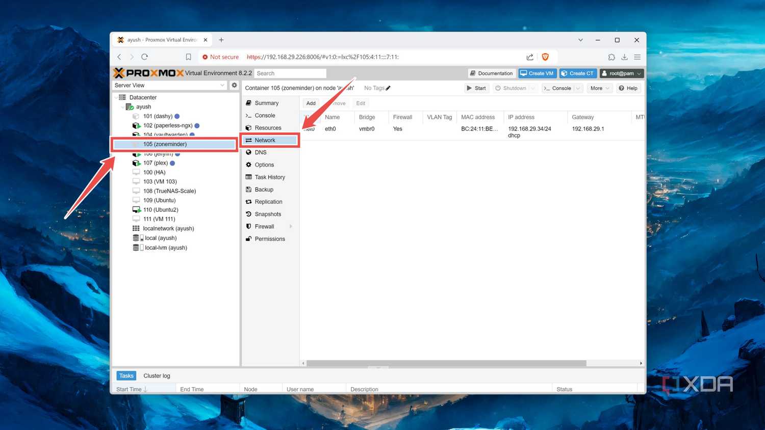Close the Proxmox browser tab

(206, 40)
